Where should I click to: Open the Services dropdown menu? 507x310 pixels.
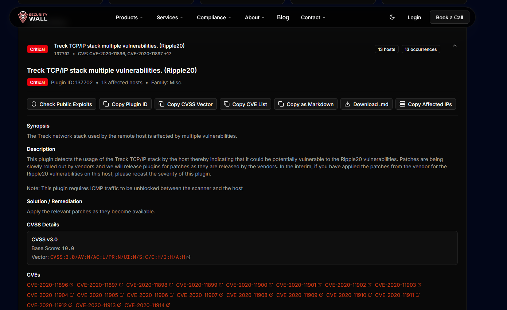[170, 17]
